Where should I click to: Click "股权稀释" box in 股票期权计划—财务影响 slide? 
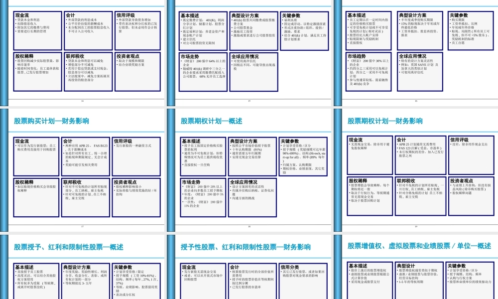(370, 196)
